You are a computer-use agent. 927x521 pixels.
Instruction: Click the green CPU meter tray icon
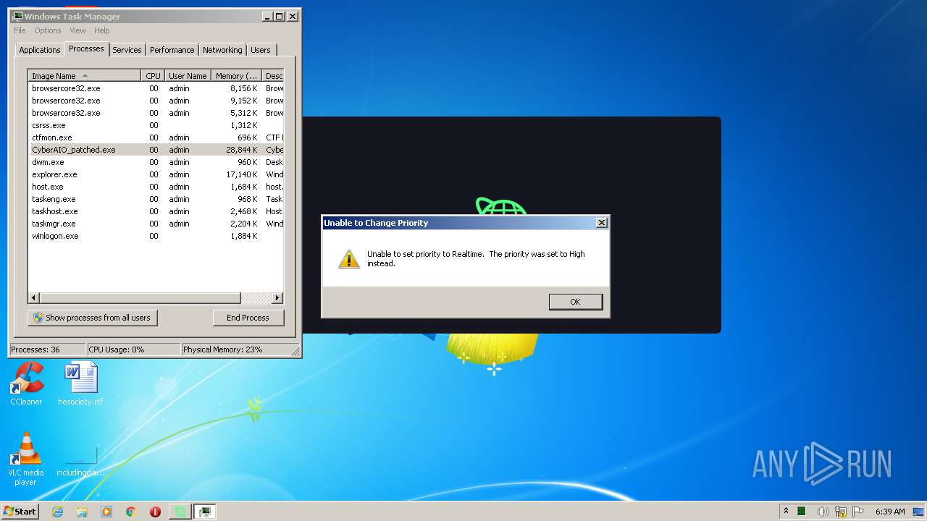pyautogui.click(x=802, y=512)
